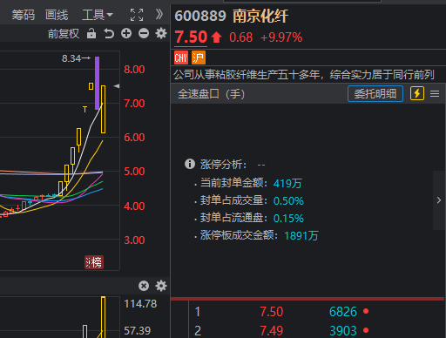Viewport: 446px width, 338px height.
Task: Close the volume indicator sub-panel
Action: (x=144, y=286)
